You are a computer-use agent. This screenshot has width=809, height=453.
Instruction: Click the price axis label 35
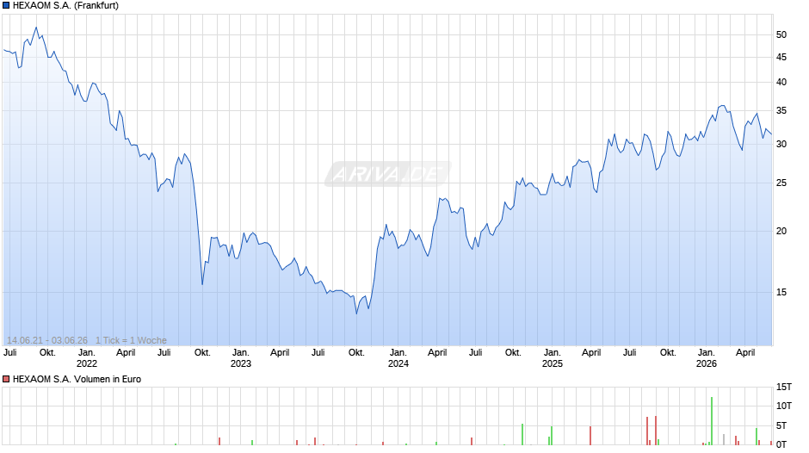tap(781, 110)
